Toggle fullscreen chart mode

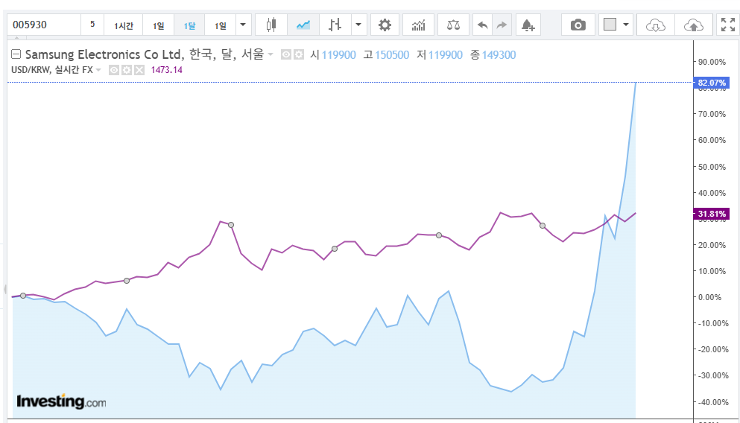727,25
